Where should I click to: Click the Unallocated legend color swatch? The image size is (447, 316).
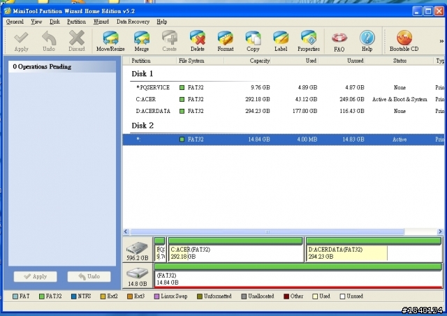coord(244,296)
